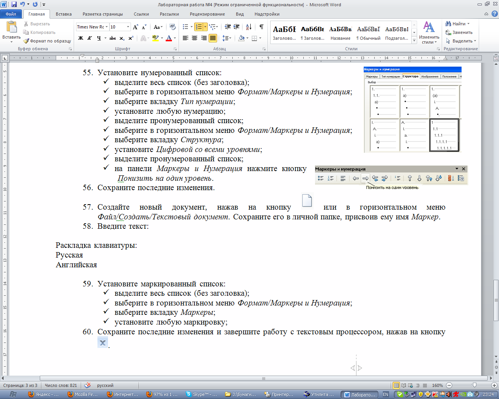Open text effects glowing A button
This screenshot has height=399, width=499.
(x=144, y=38)
